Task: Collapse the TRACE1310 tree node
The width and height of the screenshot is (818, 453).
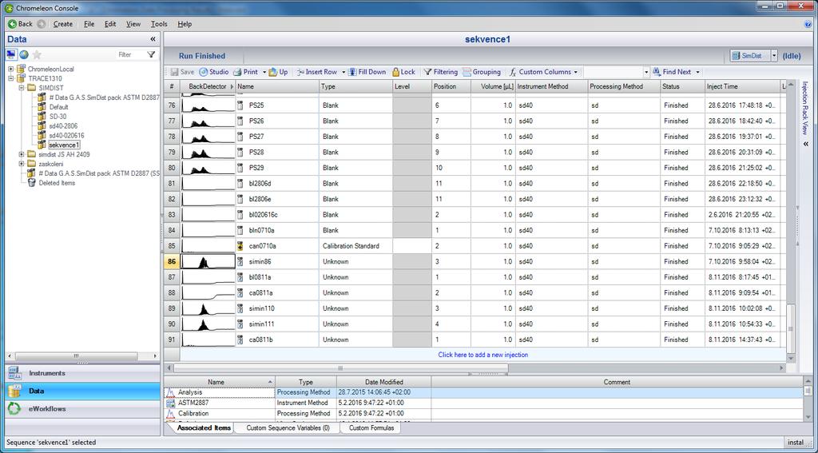Action: [x=11, y=78]
